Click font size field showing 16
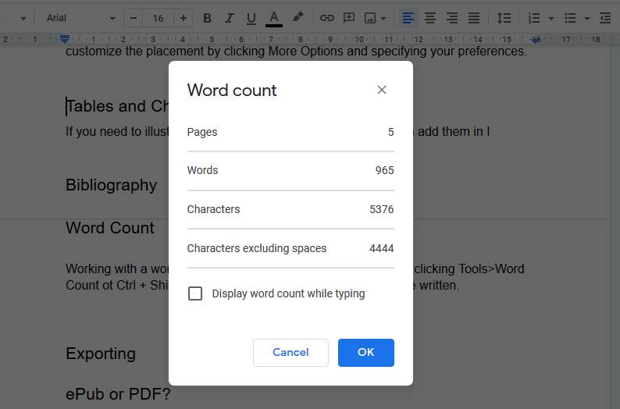 (159, 18)
